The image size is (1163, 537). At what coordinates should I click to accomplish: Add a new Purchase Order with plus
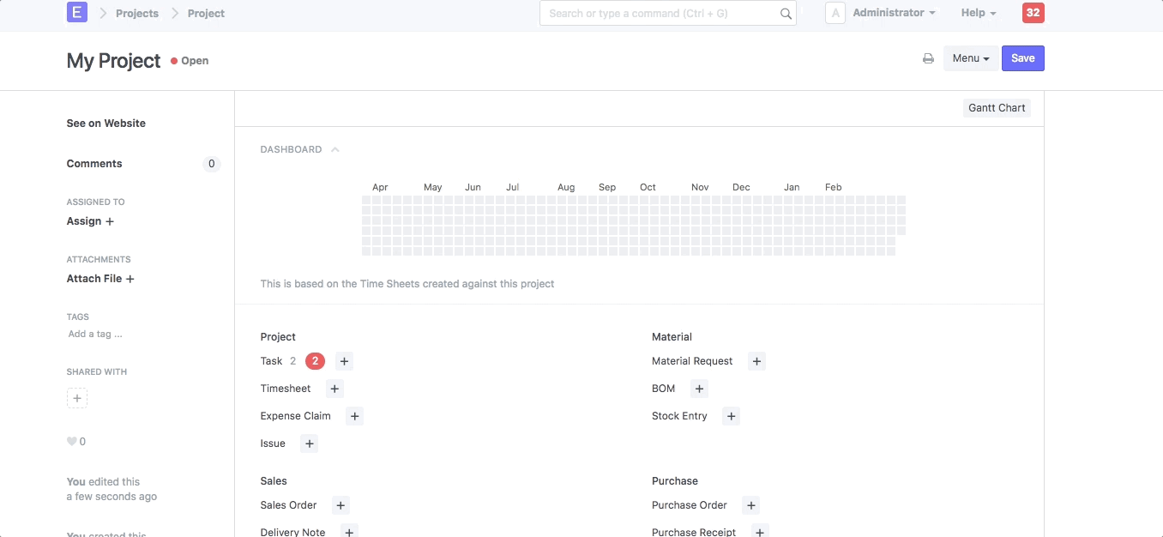coord(750,505)
